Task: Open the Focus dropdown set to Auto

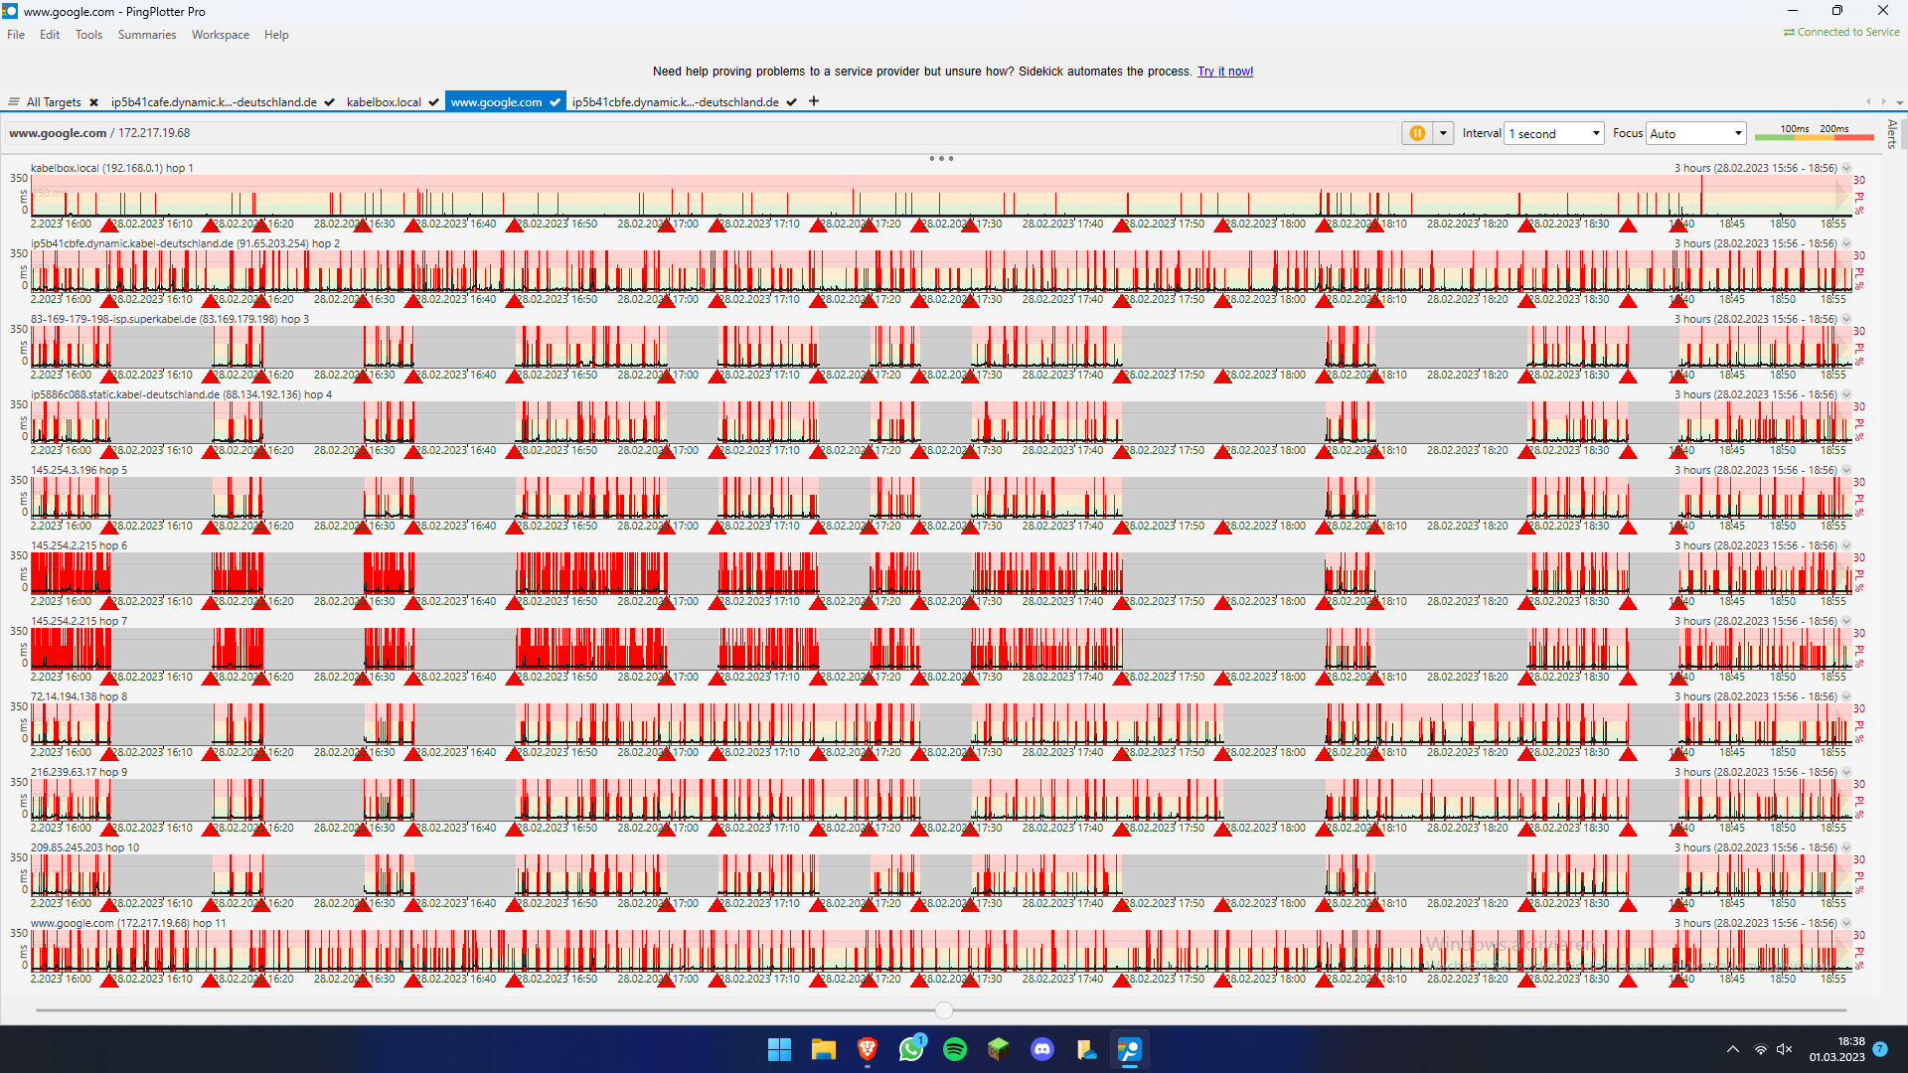Action: 1695,133
